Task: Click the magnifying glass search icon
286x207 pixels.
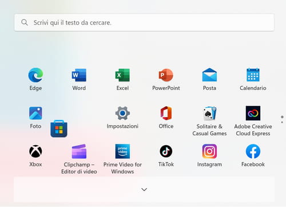Action: tap(25, 22)
